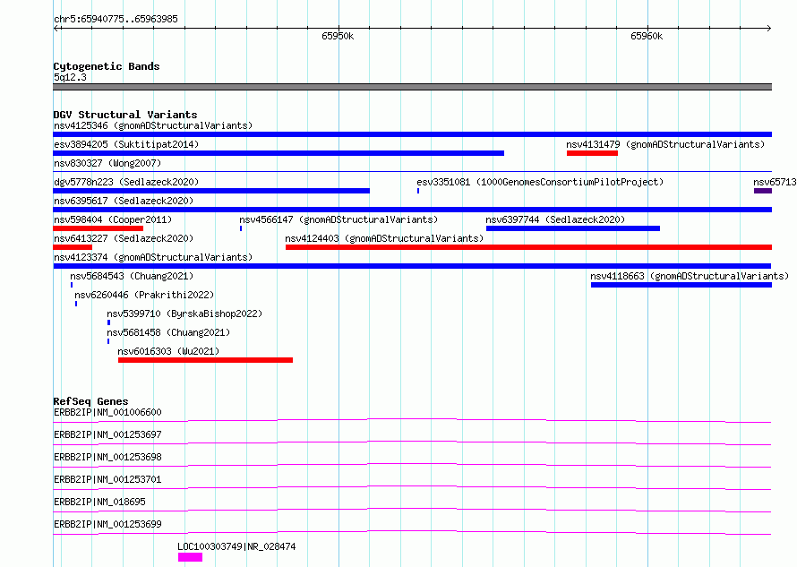Screen dimensions: 797x567
Task: Select nsv5399710 (ByrskaBishop2022) label
Action: coord(184,314)
